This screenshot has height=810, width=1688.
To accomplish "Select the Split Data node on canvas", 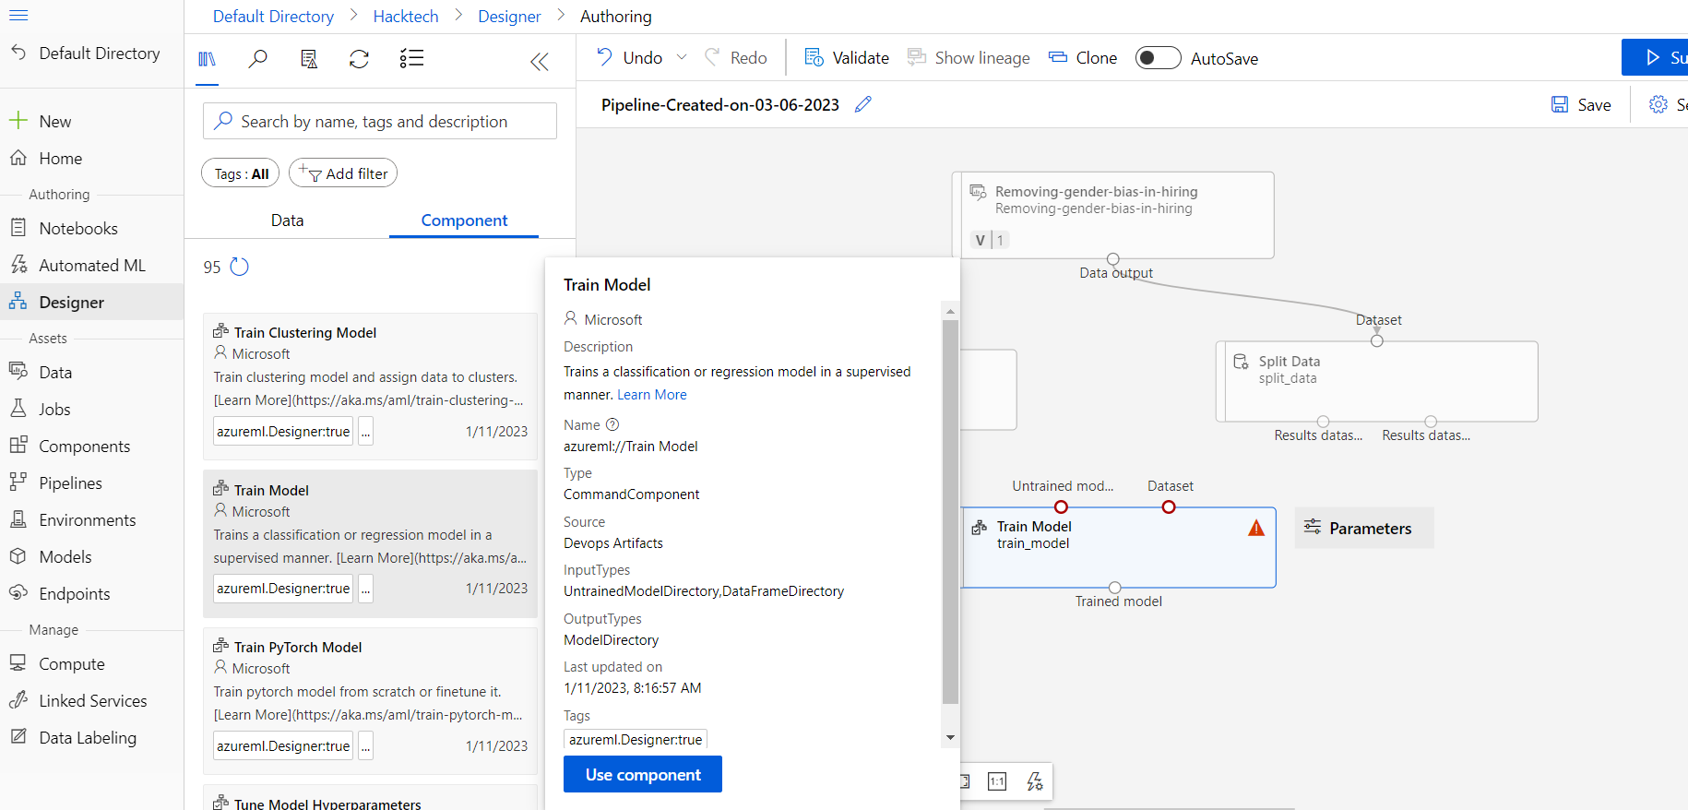I will point(1377,382).
